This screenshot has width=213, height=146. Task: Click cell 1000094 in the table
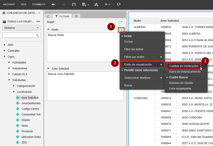click(x=166, y=137)
